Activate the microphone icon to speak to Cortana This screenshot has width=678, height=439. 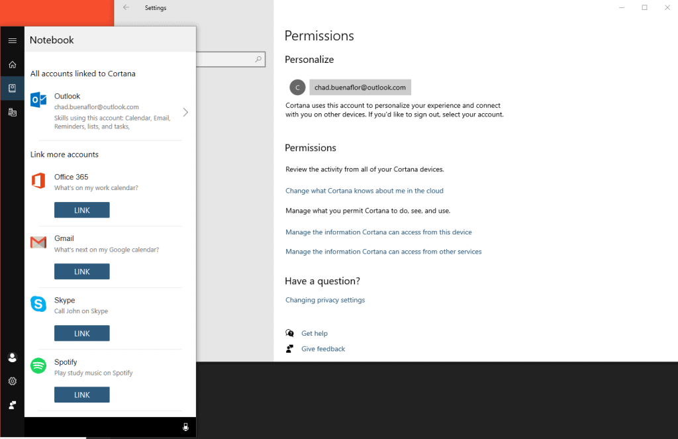click(x=185, y=427)
